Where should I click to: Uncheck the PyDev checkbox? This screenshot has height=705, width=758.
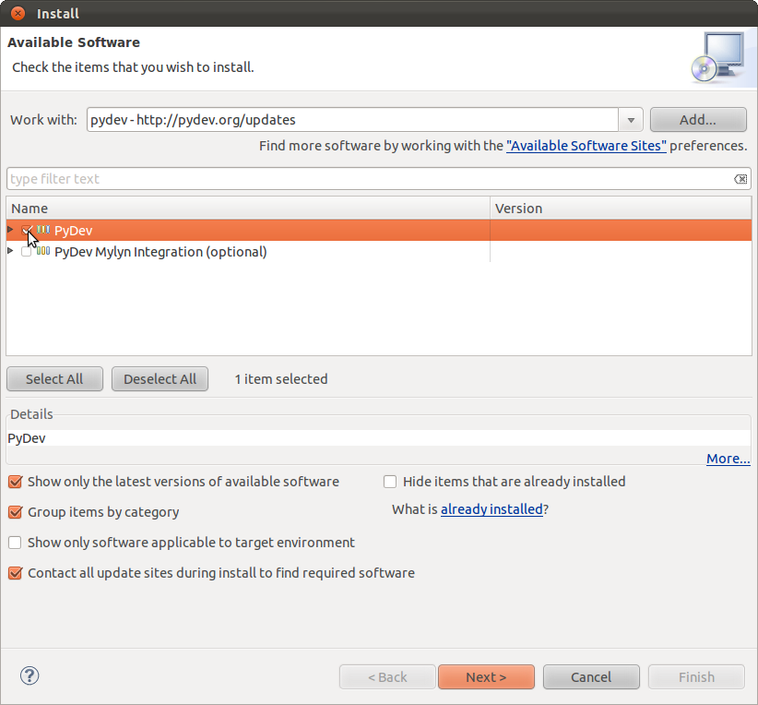point(26,231)
